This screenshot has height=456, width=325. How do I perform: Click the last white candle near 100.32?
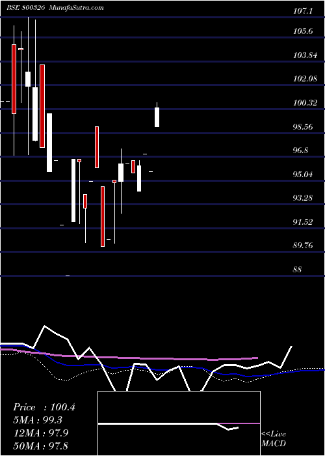pyautogui.click(x=157, y=117)
